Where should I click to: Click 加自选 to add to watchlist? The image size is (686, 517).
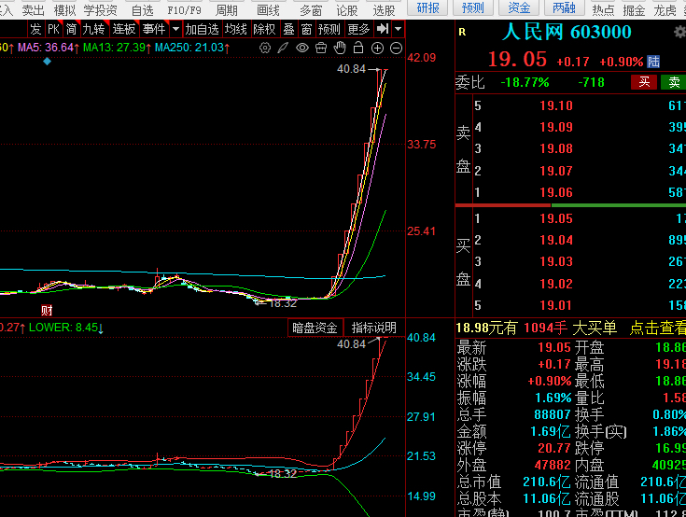(203, 29)
